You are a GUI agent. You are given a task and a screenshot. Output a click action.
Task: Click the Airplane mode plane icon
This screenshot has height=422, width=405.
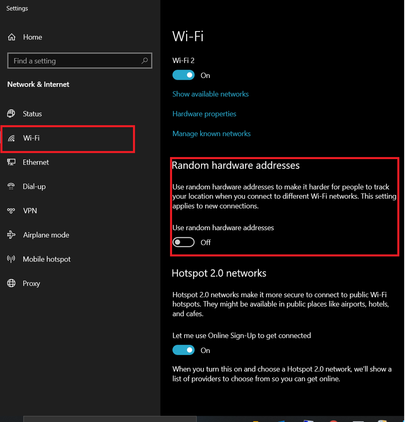11,235
